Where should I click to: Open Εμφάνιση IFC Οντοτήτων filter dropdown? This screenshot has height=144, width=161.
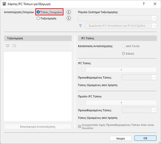pyautogui.click(x=121, y=26)
